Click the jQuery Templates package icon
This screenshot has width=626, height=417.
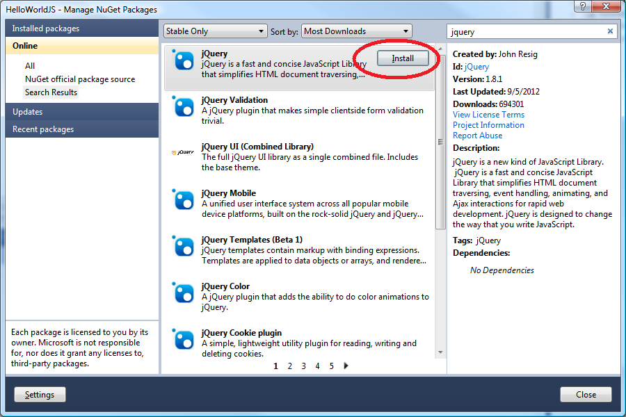pyautogui.click(x=183, y=246)
